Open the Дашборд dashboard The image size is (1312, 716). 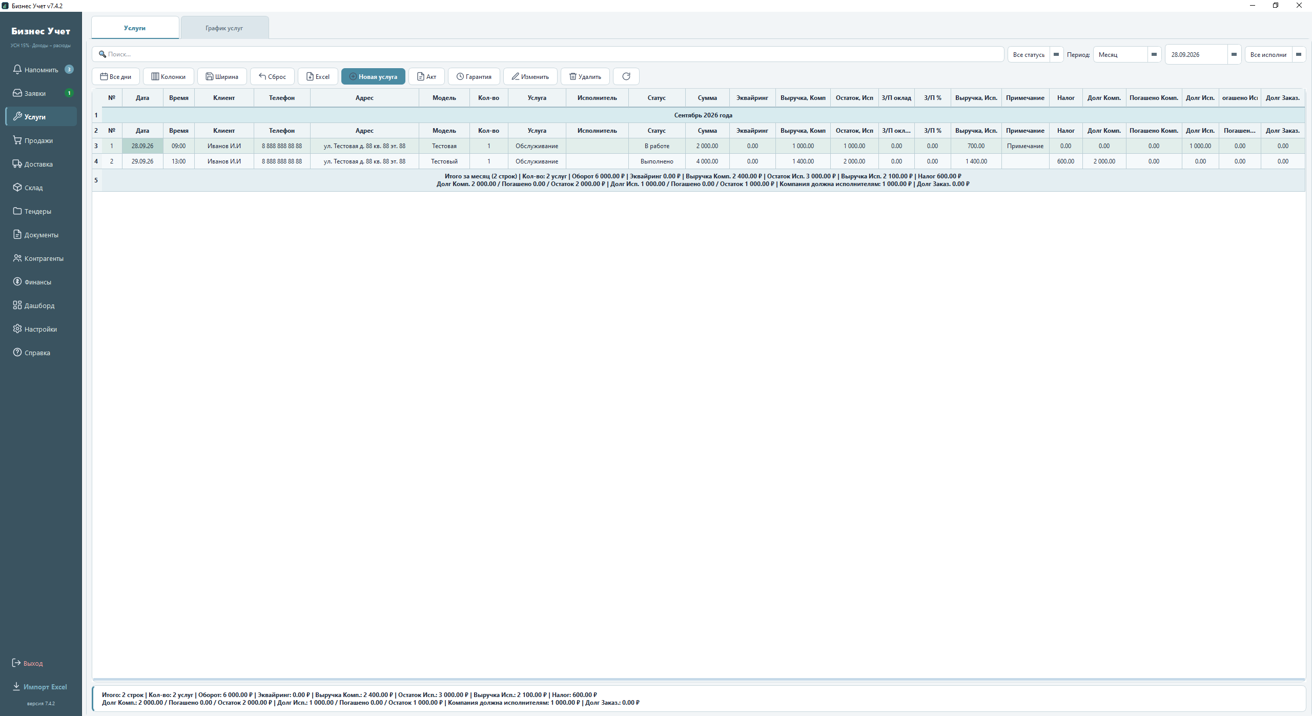click(x=41, y=305)
